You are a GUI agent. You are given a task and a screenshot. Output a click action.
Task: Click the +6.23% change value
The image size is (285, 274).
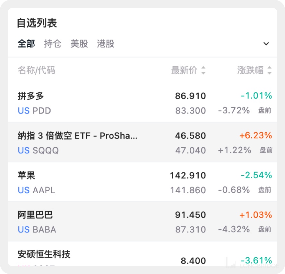tap(255, 136)
